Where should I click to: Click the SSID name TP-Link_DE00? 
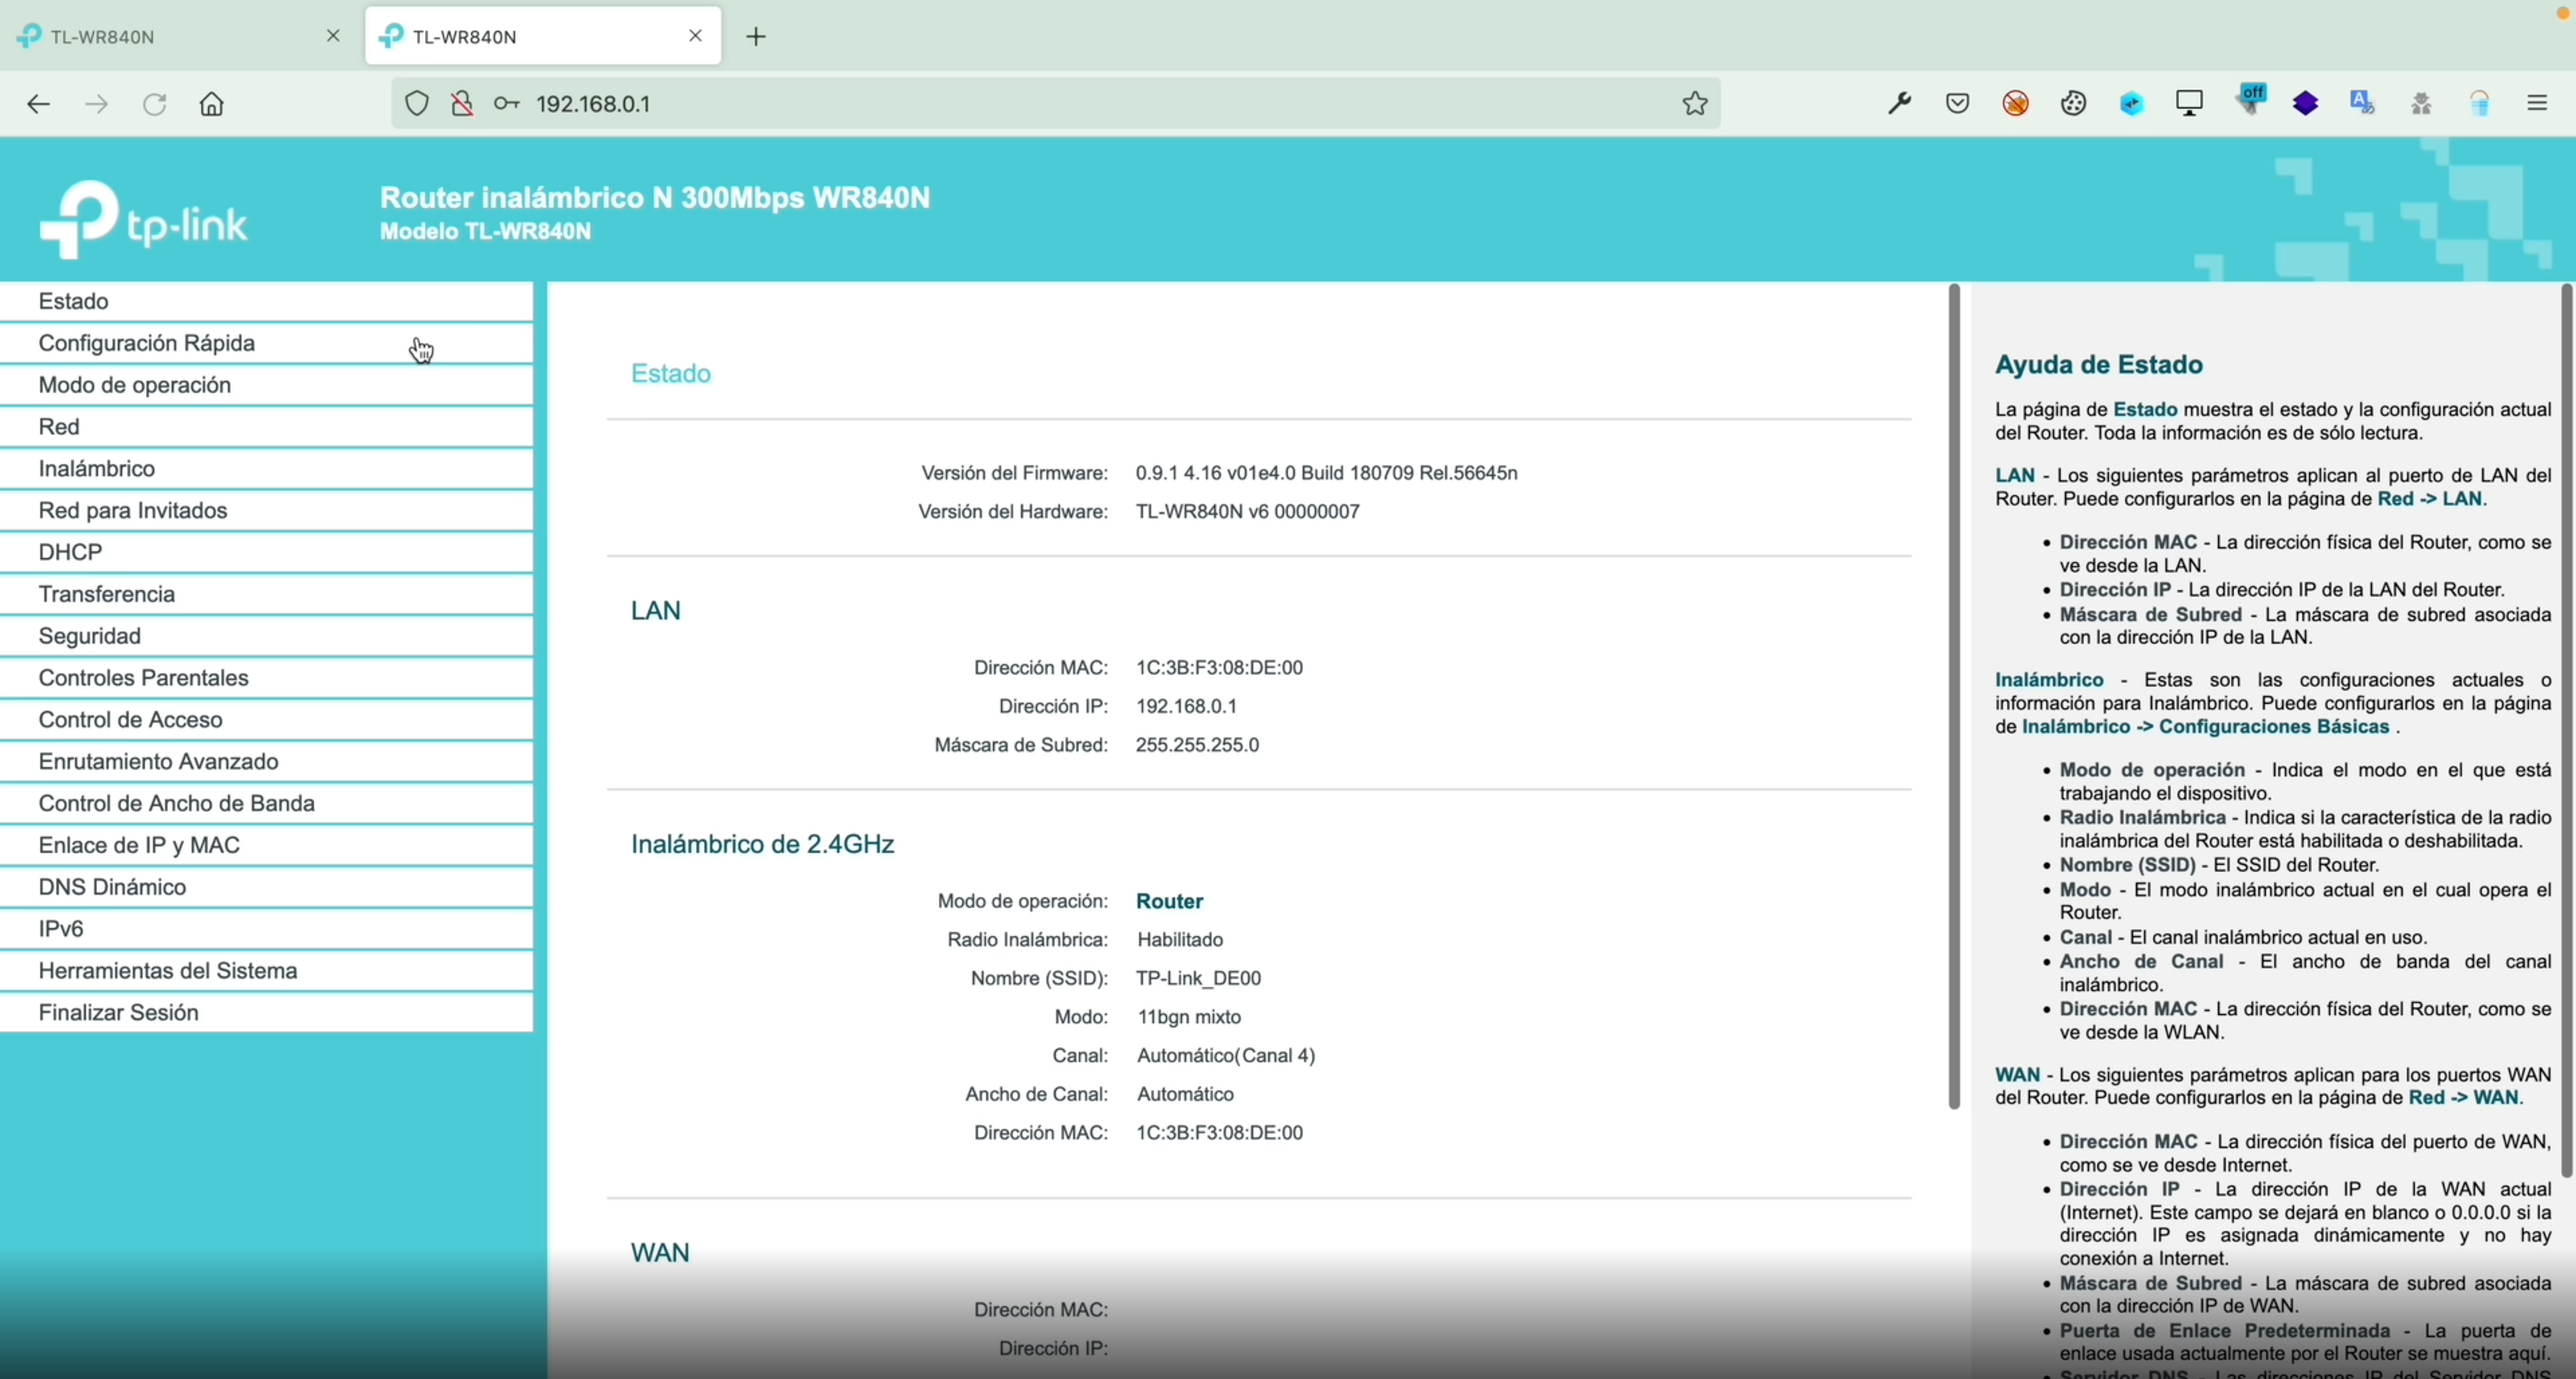pyautogui.click(x=1199, y=978)
